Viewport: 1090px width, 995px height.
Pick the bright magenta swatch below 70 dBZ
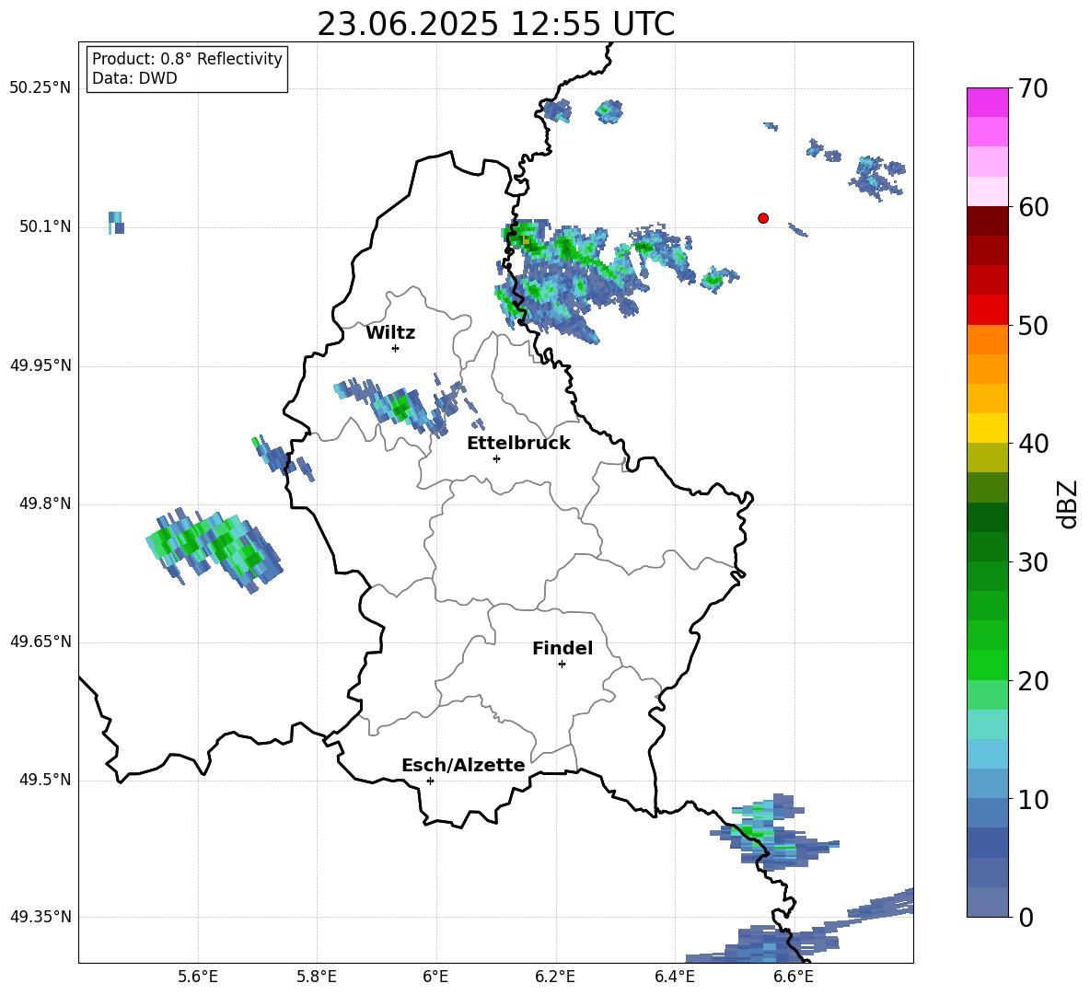[x=987, y=102]
